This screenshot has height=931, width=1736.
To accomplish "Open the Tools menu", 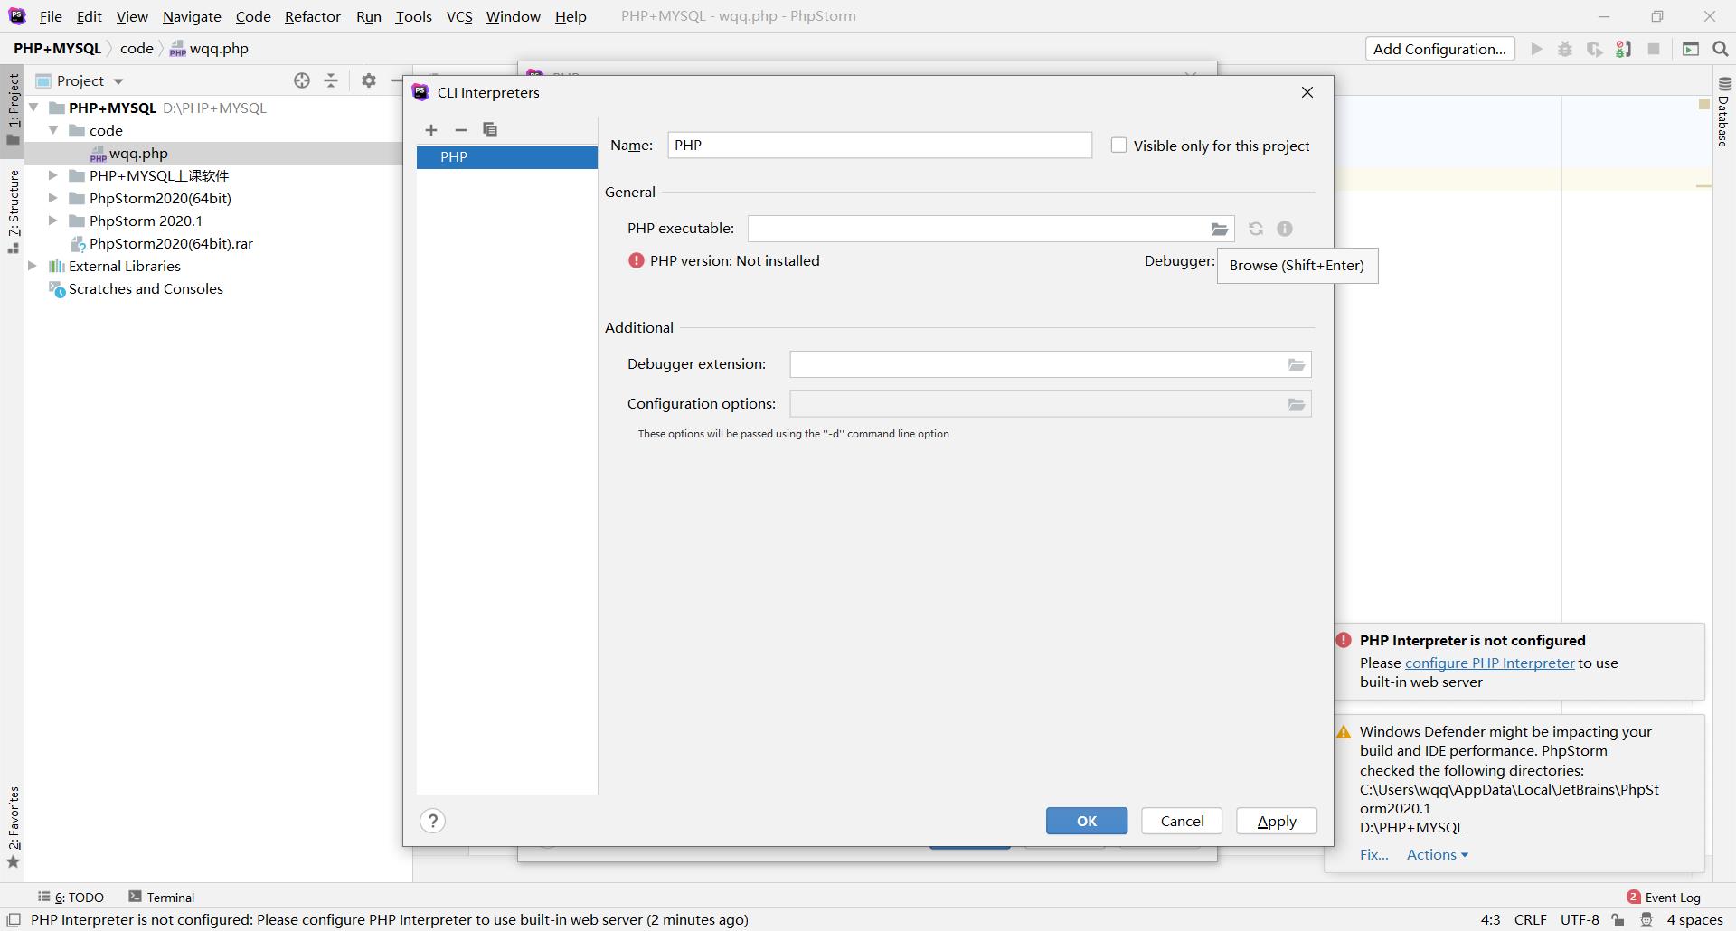I will (413, 16).
